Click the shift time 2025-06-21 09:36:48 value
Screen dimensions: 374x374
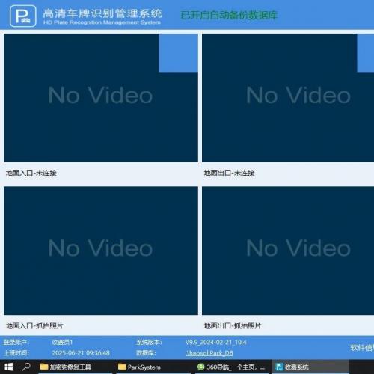pos(81,353)
